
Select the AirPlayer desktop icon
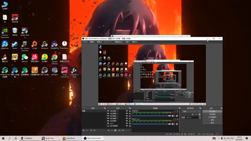tap(54, 71)
